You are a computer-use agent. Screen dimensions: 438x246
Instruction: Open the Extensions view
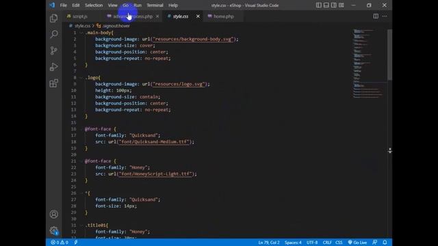[x=53, y=83]
